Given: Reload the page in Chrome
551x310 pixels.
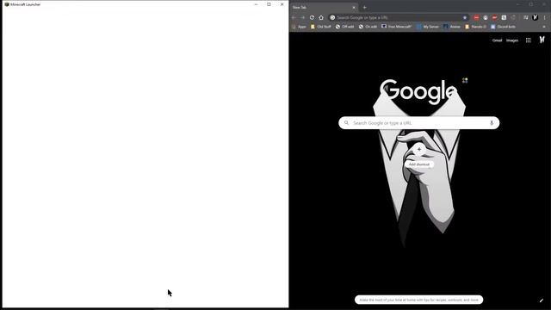Looking at the screenshot, I should tap(312, 17).
